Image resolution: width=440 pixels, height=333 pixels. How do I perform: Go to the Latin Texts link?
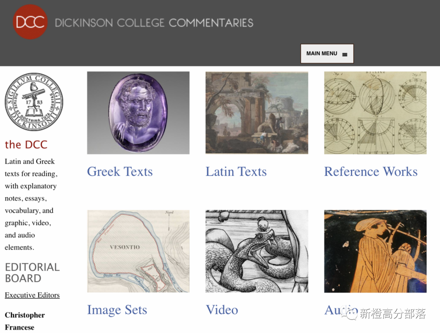(x=236, y=171)
